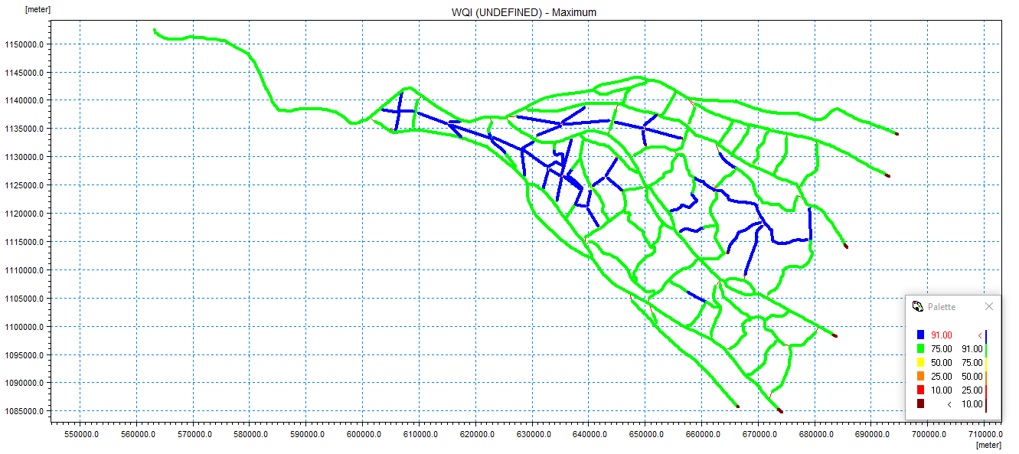
Task: Click the 710000.0 horizontal axis label
Action: pos(984,435)
